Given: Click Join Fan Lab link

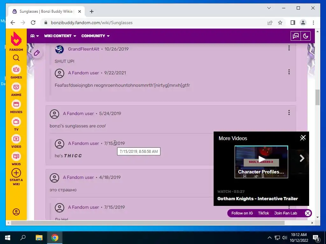Looking at the screenshot, I should [x=286, y=213].
